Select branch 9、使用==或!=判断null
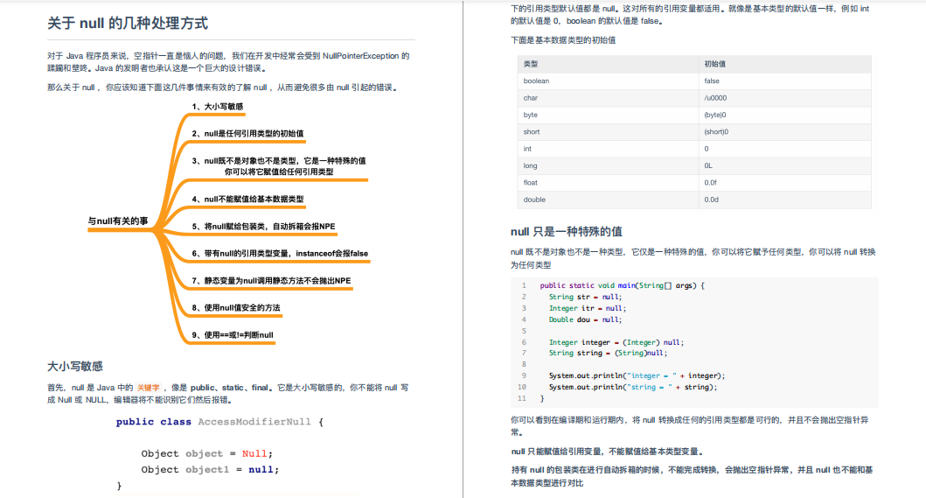This screenshot has width=926, height=498. (232, 334)
